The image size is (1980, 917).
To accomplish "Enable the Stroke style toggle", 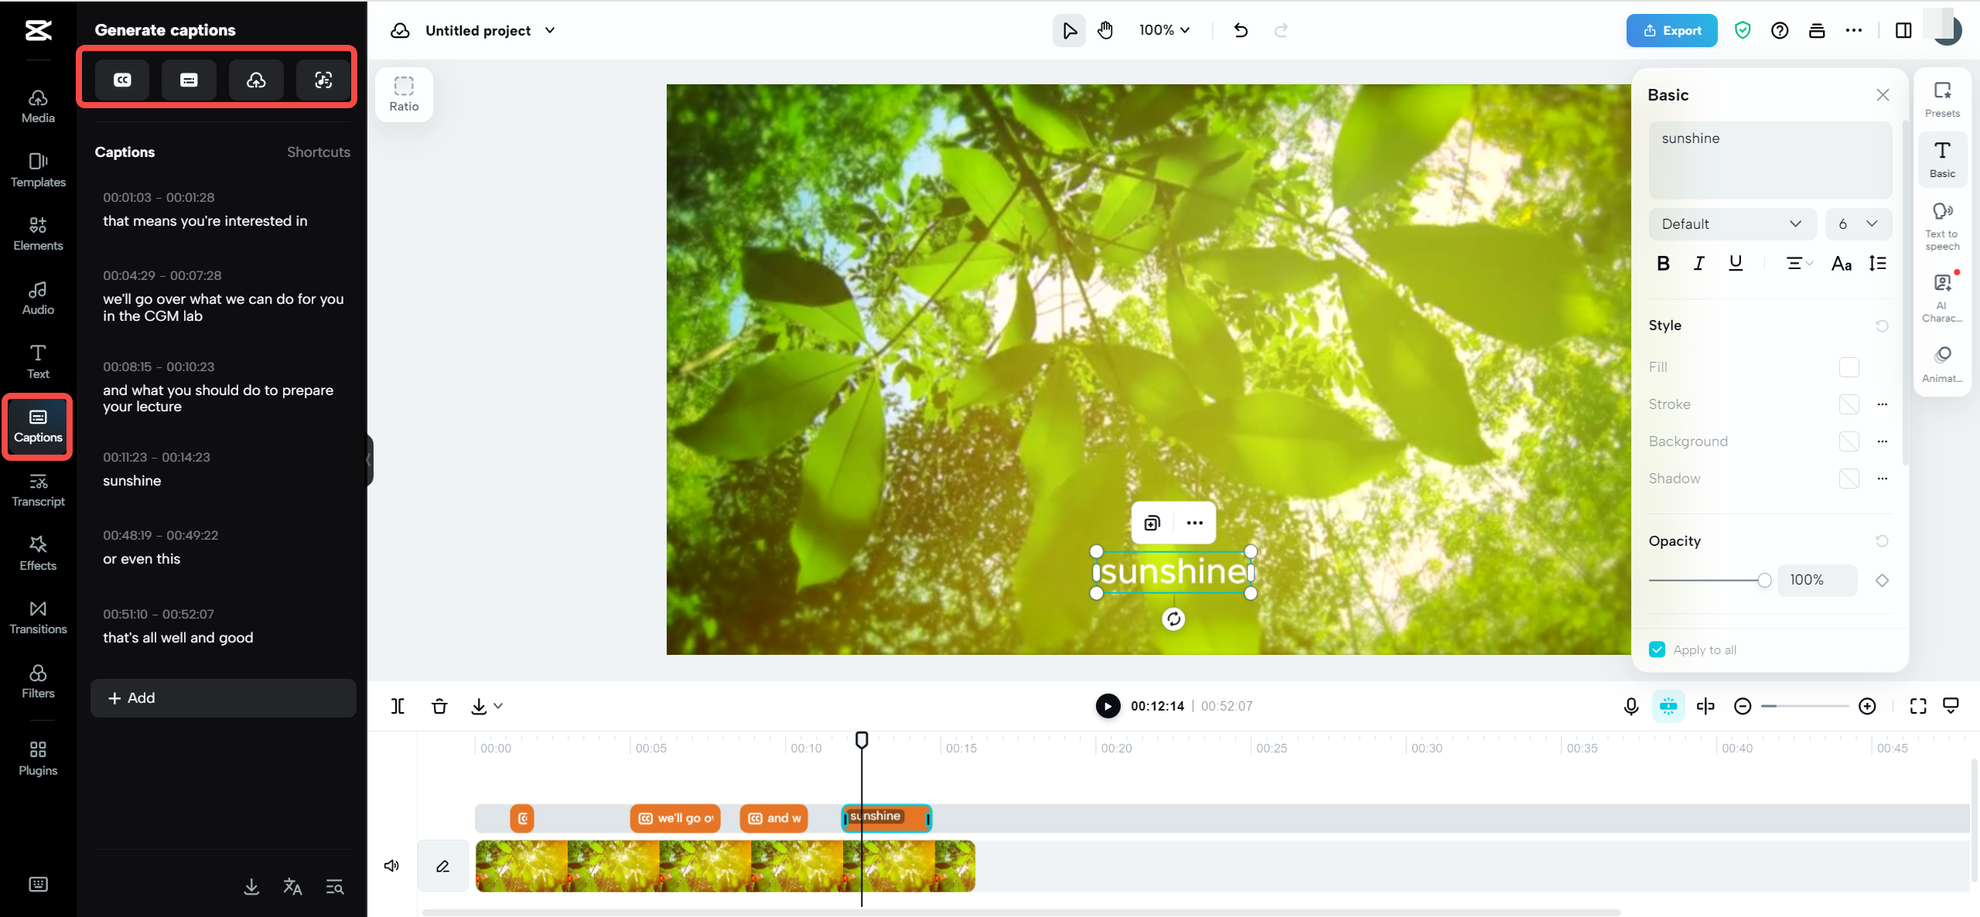I will pos(1848,404).
